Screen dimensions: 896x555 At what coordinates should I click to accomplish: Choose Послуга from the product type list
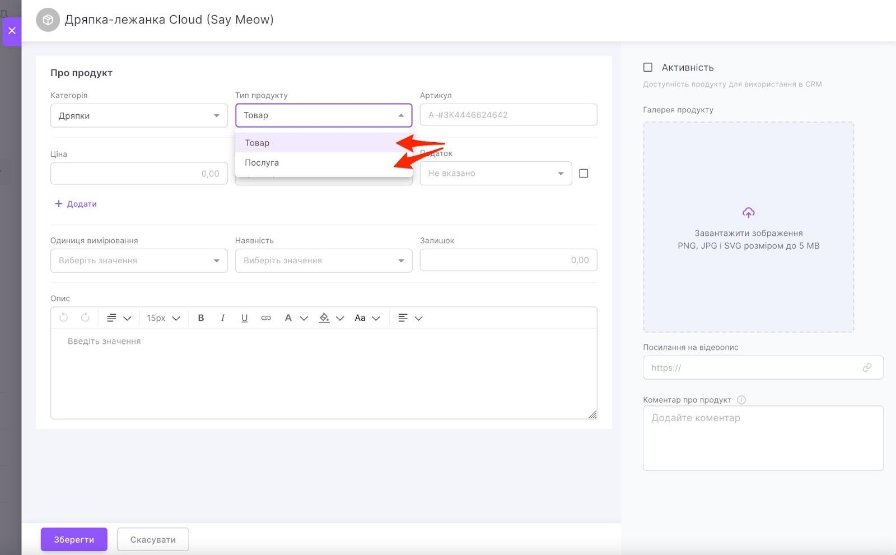262,163
